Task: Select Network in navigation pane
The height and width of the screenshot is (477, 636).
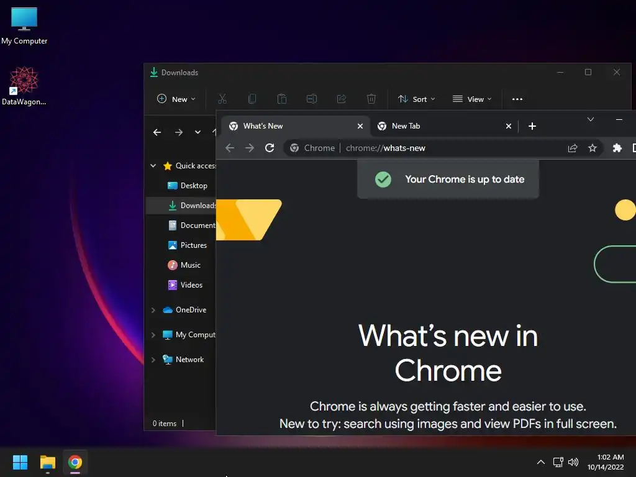Action: 183,360
